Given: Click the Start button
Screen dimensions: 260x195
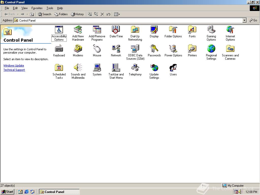Looking at the screenshot, I should coord(7,192).
